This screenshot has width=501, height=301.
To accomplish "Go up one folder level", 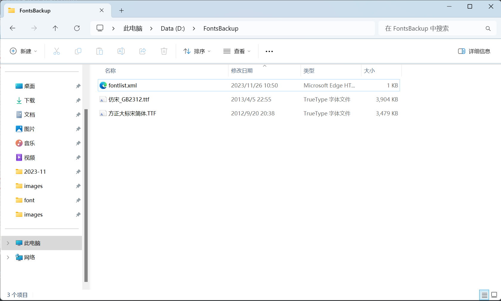I will [55, 28].
